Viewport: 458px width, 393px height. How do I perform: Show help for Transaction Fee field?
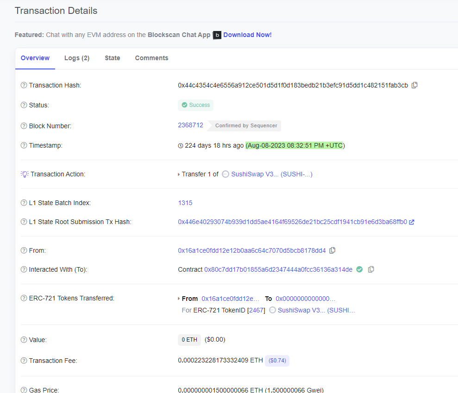24,361
